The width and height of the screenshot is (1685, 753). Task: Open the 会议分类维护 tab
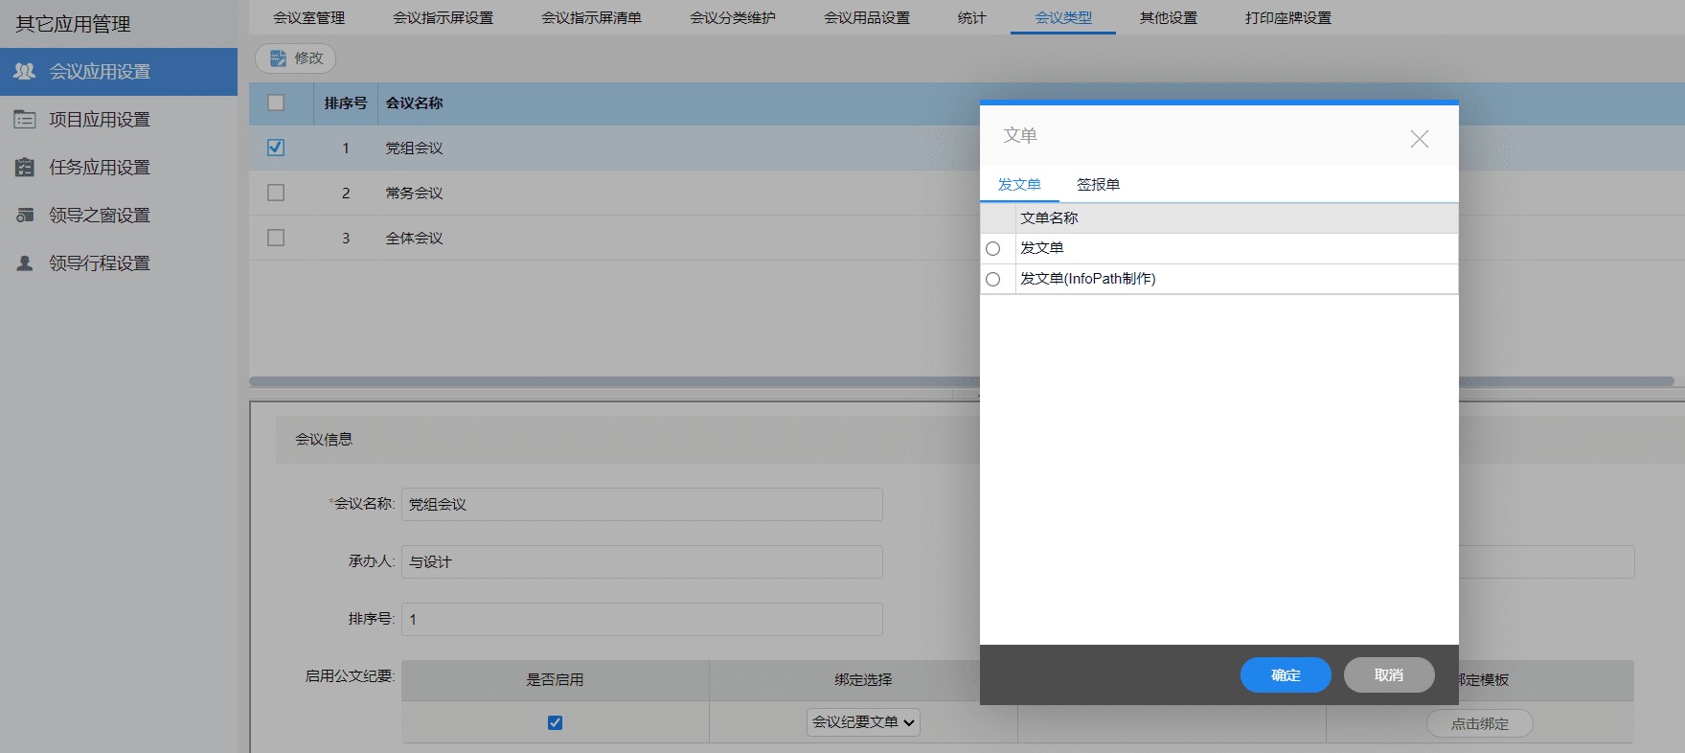733,17
